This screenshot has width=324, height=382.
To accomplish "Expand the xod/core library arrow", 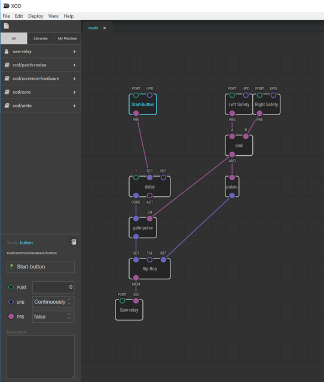I will [74, 93].
